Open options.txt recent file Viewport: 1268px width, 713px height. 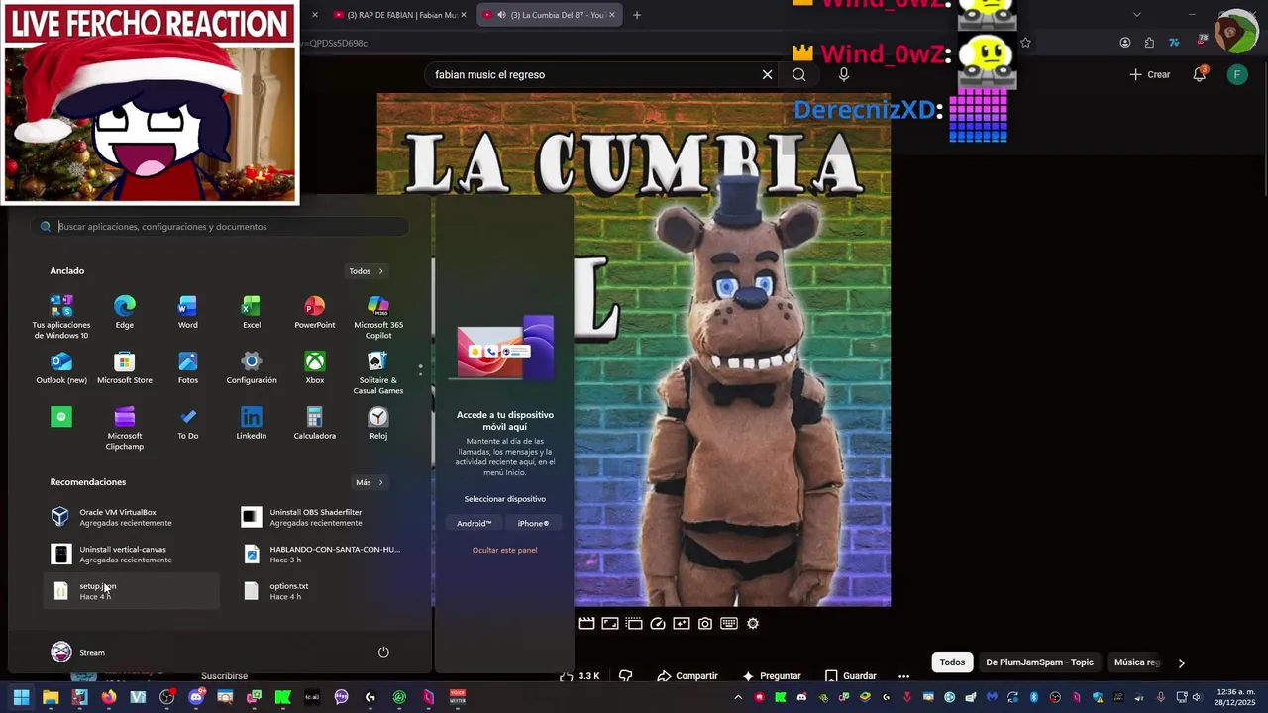tap(322, 591)
